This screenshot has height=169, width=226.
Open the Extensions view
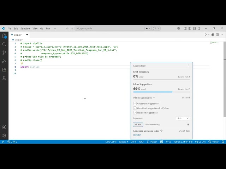[x=4, y=70]
